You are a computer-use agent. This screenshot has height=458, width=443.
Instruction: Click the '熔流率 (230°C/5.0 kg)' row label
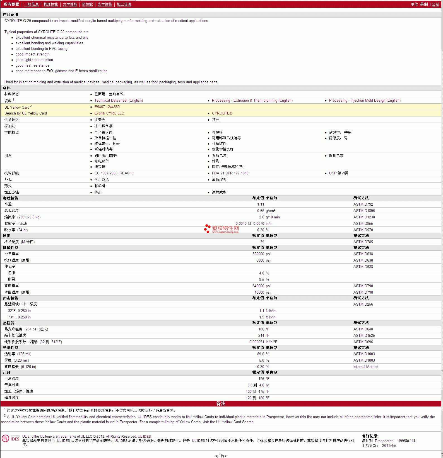[22, 217]
